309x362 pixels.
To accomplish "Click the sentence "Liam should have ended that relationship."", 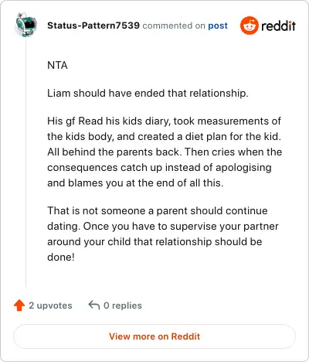I will point(148,94).
